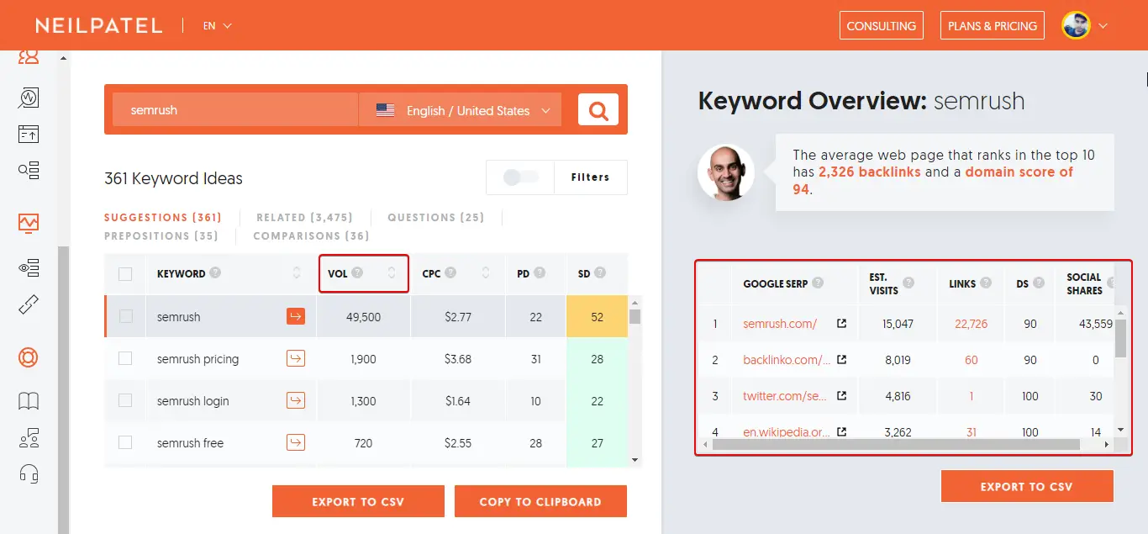1148x534 pixels.
Task: Click the help icon beside PD
Action: click(x=540, y=272)
